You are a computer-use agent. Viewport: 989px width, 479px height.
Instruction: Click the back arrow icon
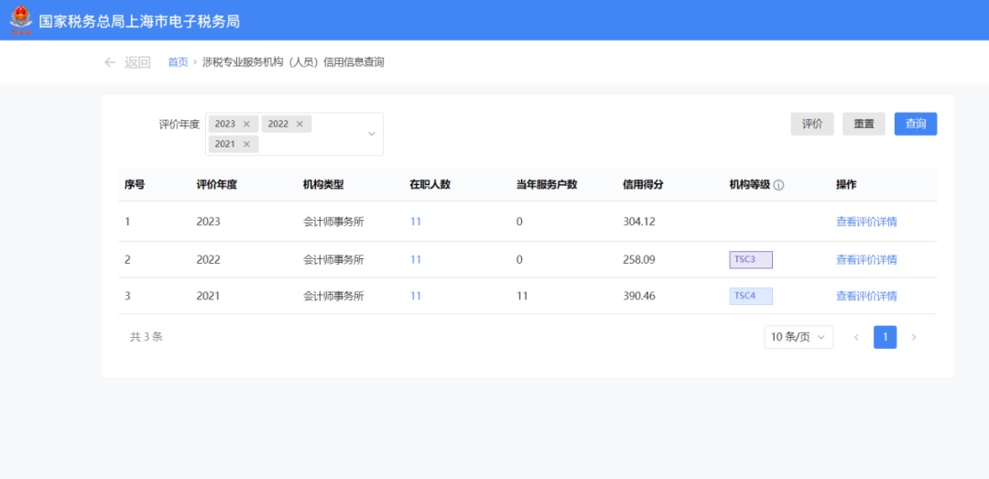(110, 62)
